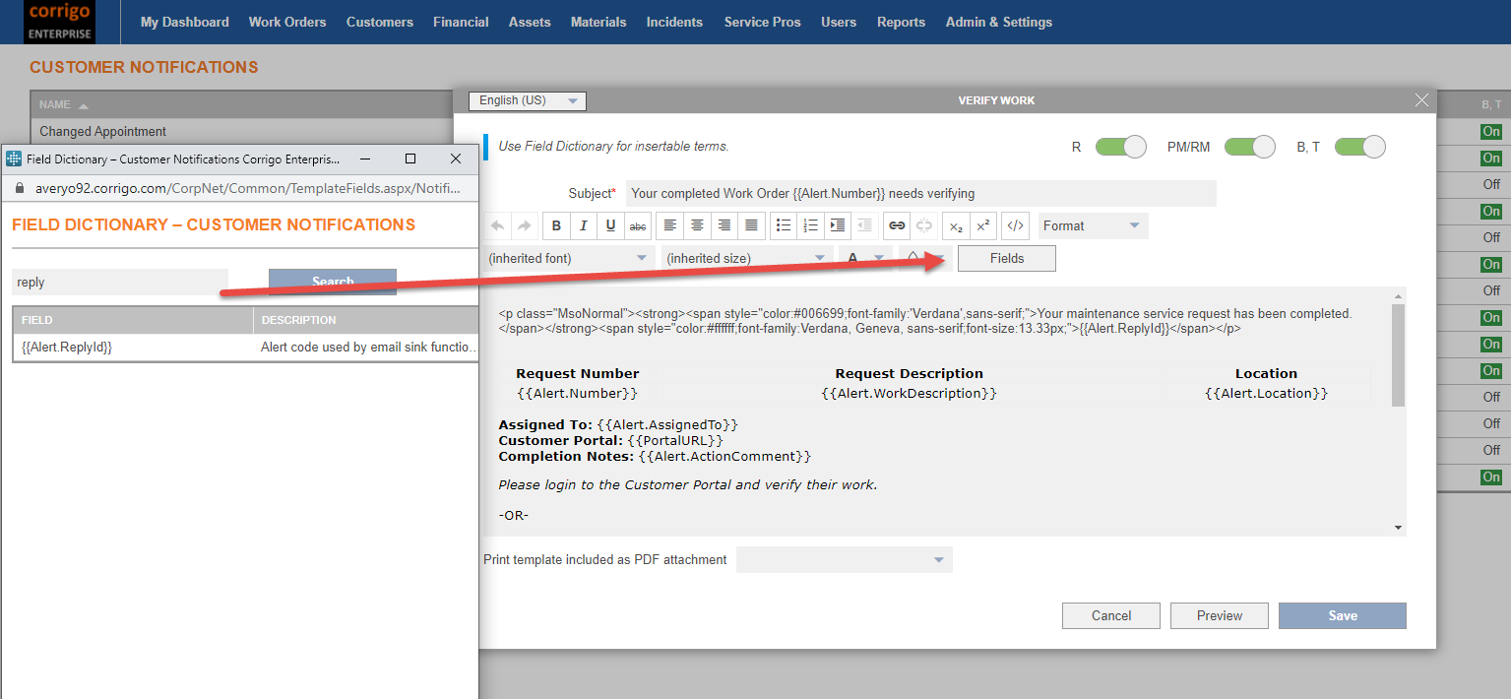Apply strikethrough formatting
This screenshot has height=699, width=1511.
coord(637,225)
